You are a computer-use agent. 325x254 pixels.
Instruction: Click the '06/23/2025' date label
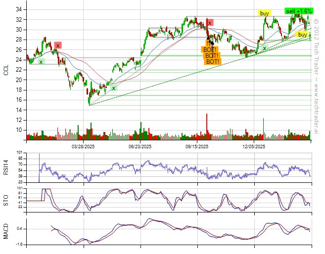click(140, 147)
